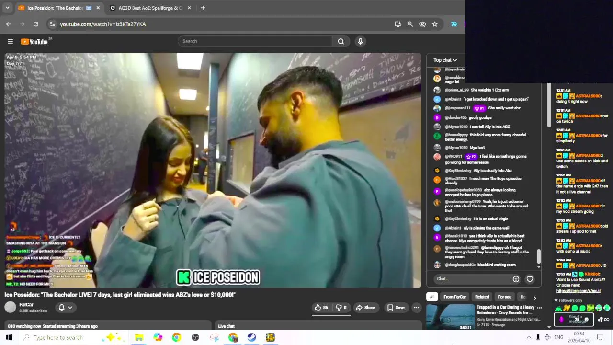
Task: Close the Ice Poseidon YouTube tab
Action: (x=98, y=8)
